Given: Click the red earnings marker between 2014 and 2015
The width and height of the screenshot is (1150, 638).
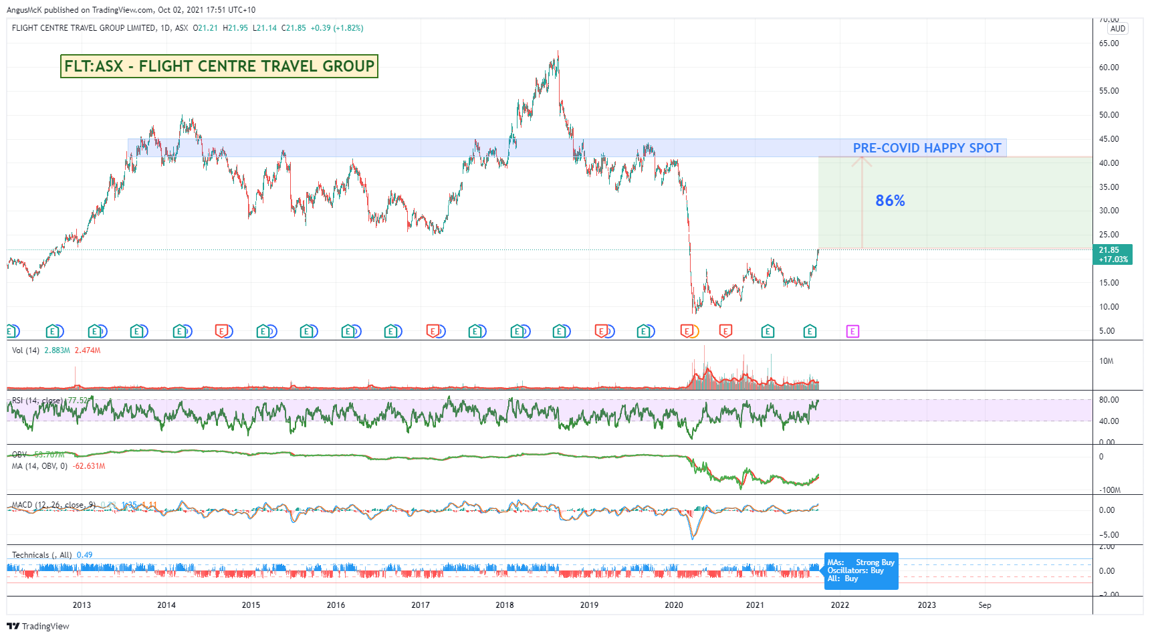Looking at the screenshot, I should point(223,331).
